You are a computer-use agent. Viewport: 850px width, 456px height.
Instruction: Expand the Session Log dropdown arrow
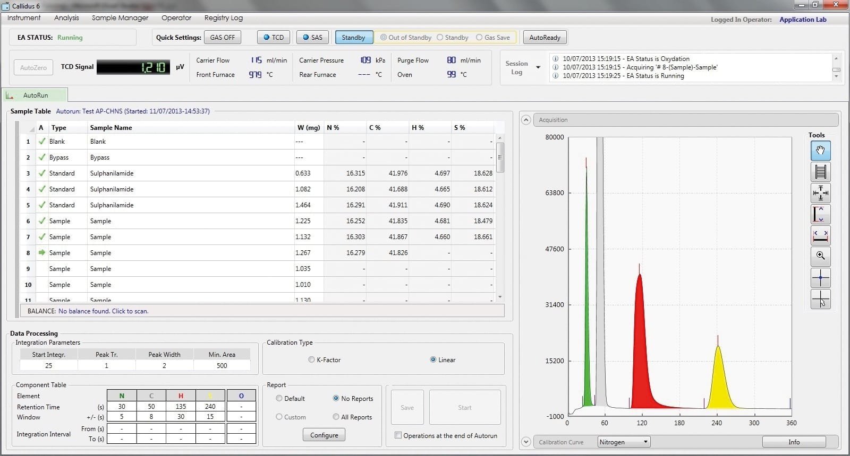click(538, 67)
